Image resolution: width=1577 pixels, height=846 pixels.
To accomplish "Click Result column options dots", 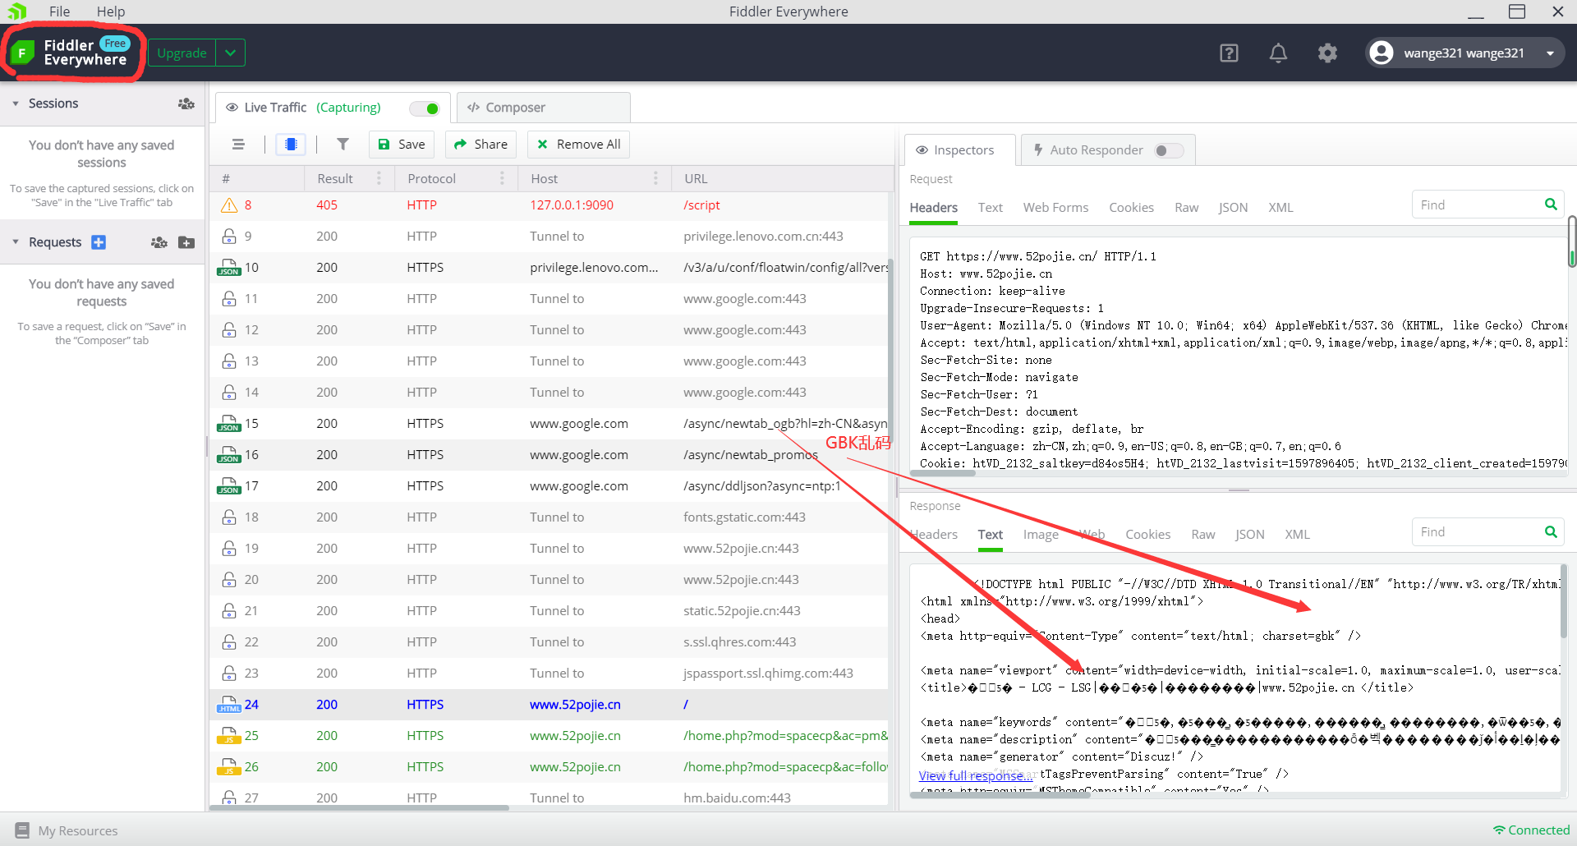I will tap(379, 178).
